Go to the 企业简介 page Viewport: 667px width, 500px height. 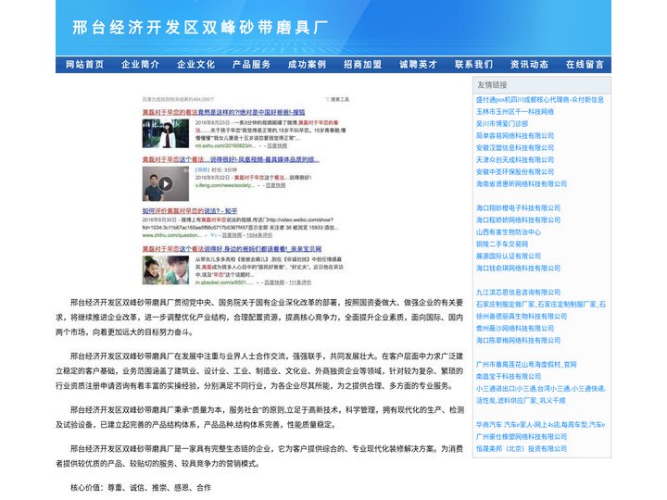pyautogui.click(x=141, y=65)
